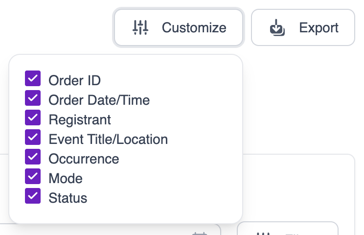
Task: Click the partially visible filter button below the menu
Action: click(287, 230)
